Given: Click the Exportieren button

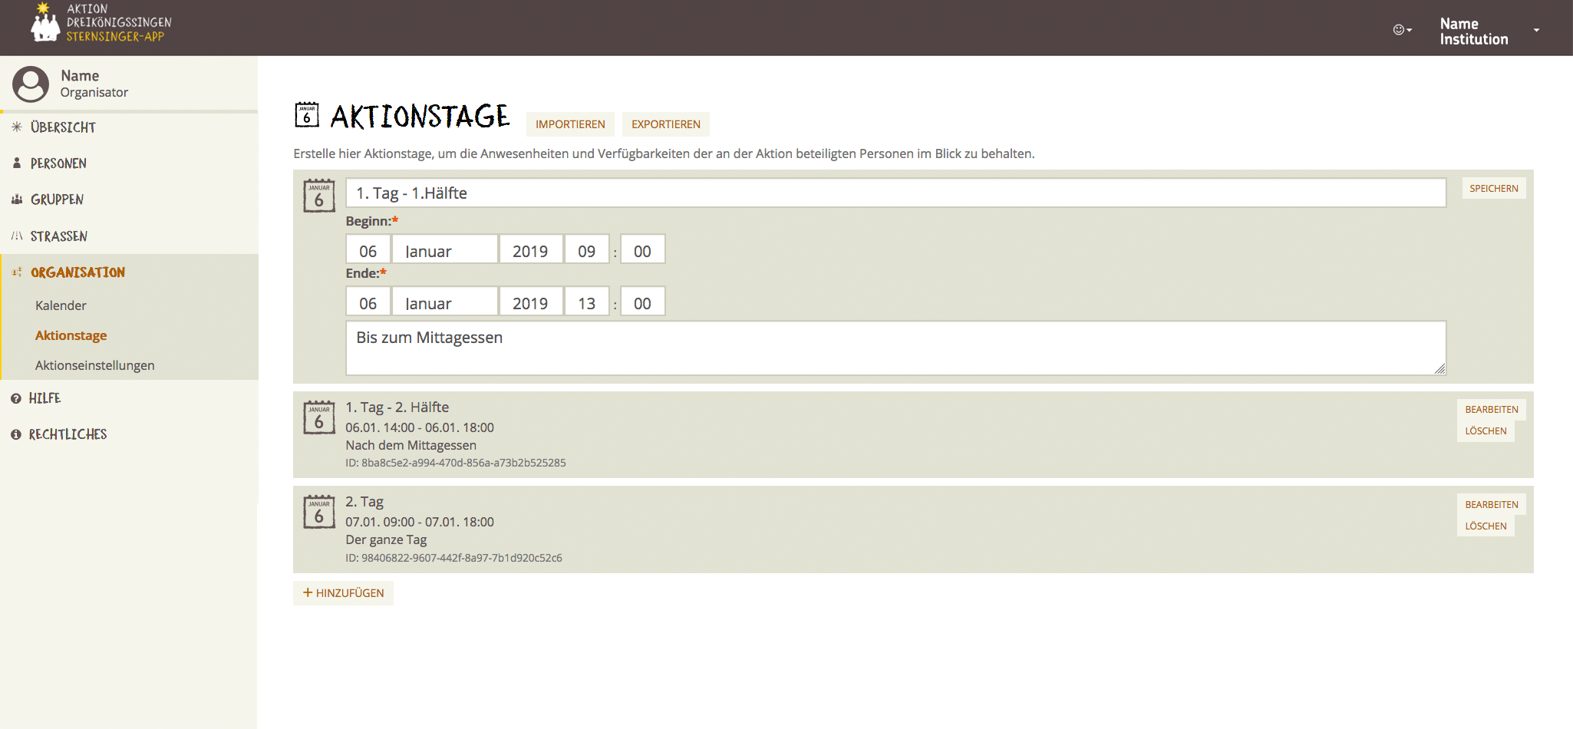Looking at the screenshot, I should tap(666, 124).
